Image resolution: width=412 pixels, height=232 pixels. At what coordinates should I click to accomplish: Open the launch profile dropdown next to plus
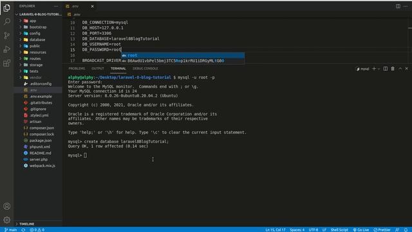coord(379,69)
